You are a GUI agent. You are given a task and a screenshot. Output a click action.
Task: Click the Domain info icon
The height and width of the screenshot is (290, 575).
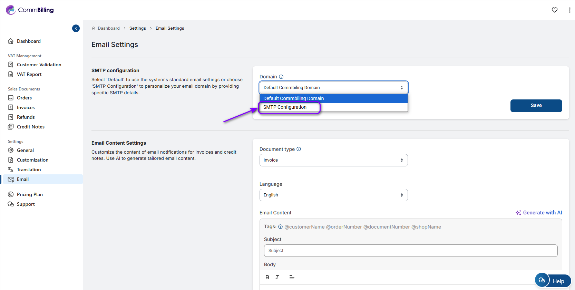(x=281, y=77)
